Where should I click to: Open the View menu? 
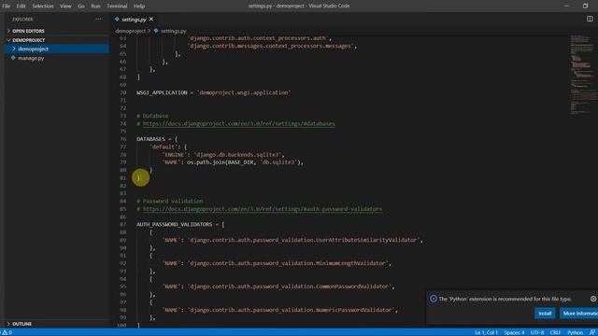pos(65,7)
